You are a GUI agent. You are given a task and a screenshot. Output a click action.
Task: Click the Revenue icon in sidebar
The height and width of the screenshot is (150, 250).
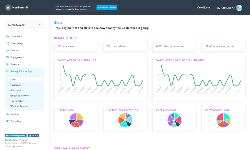point(7,64)
